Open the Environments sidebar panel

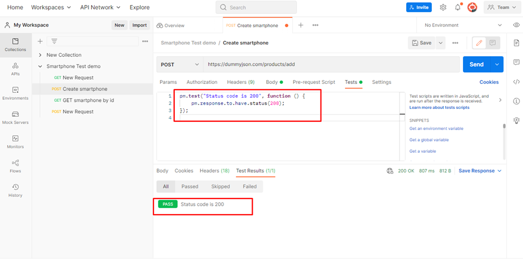click(x=16, y=94)
